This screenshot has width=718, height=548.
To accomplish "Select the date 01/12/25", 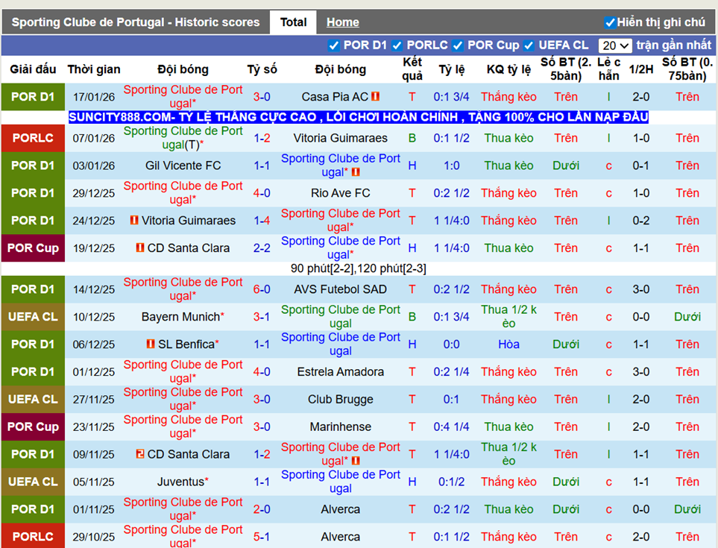I will pyautogui.click(x=94, y=371).
